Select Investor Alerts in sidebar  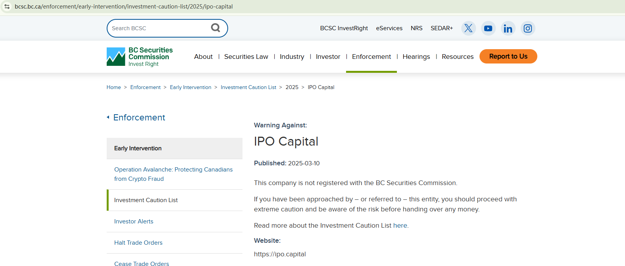(x=133, y=221)
